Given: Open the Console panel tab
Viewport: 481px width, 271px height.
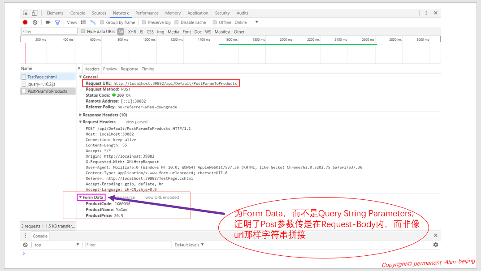Looking at the screenshot, I should tap(78, 13).
